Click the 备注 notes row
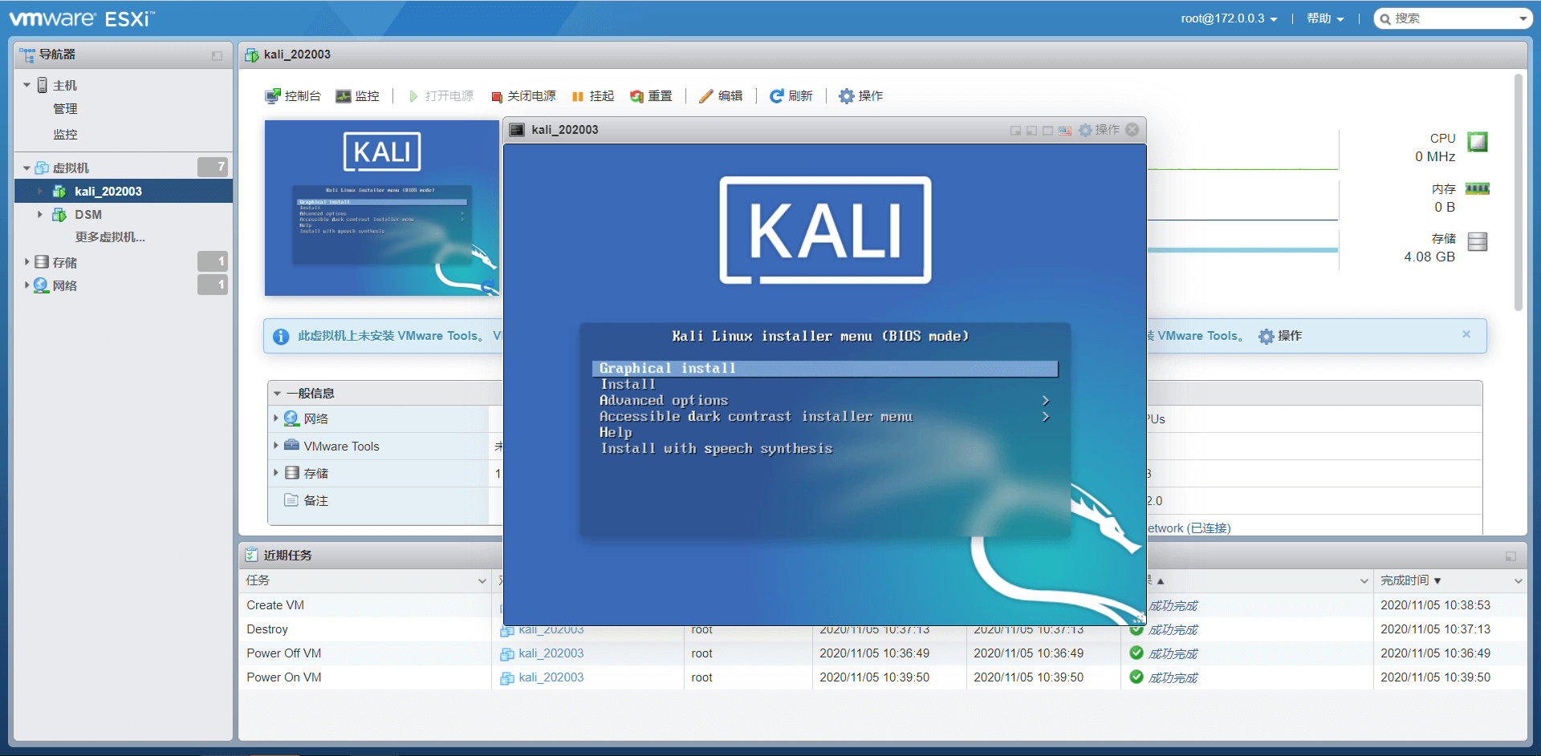 pyautogui.click(x=315, y=500)
